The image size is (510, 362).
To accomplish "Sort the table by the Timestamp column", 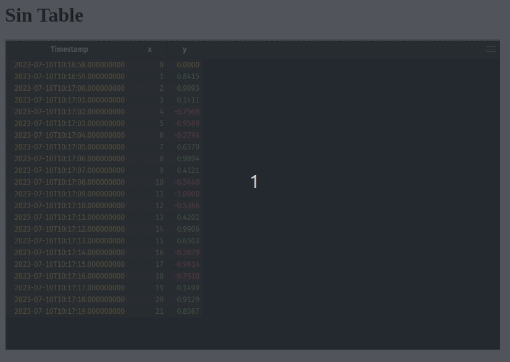I will [69, 49].
